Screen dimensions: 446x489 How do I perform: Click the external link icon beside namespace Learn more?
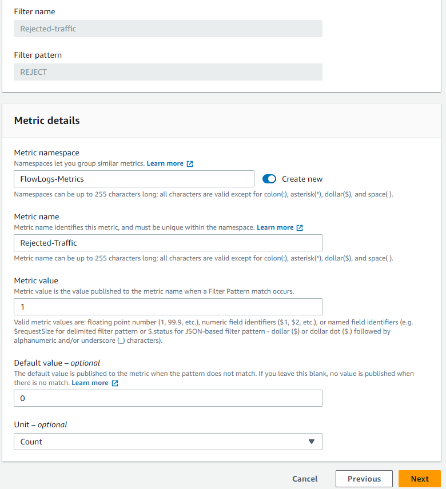tap(188, 163)
